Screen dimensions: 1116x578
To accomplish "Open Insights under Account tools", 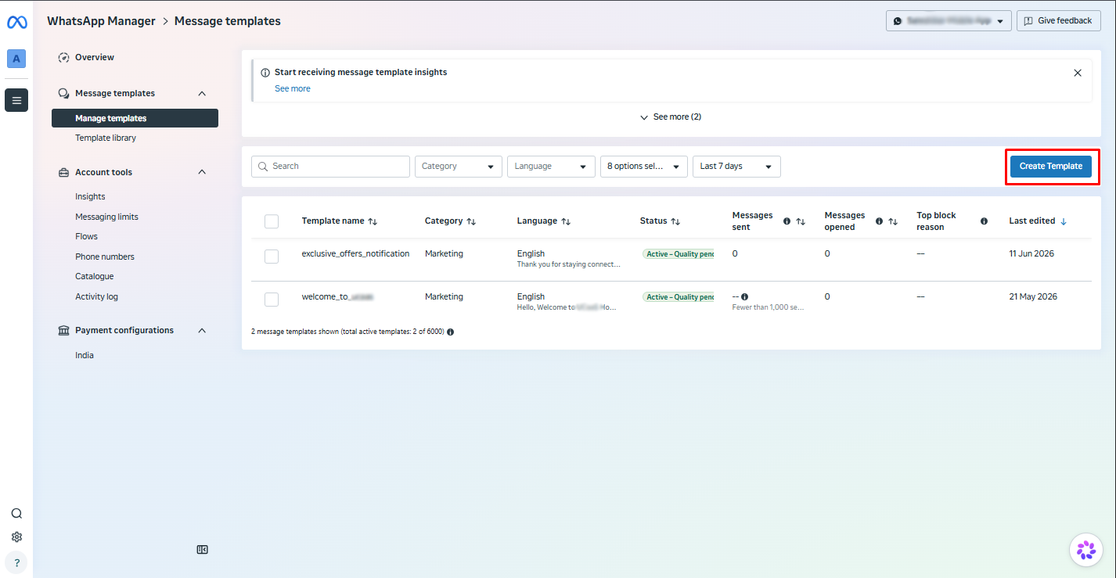I will pos(90,197).
